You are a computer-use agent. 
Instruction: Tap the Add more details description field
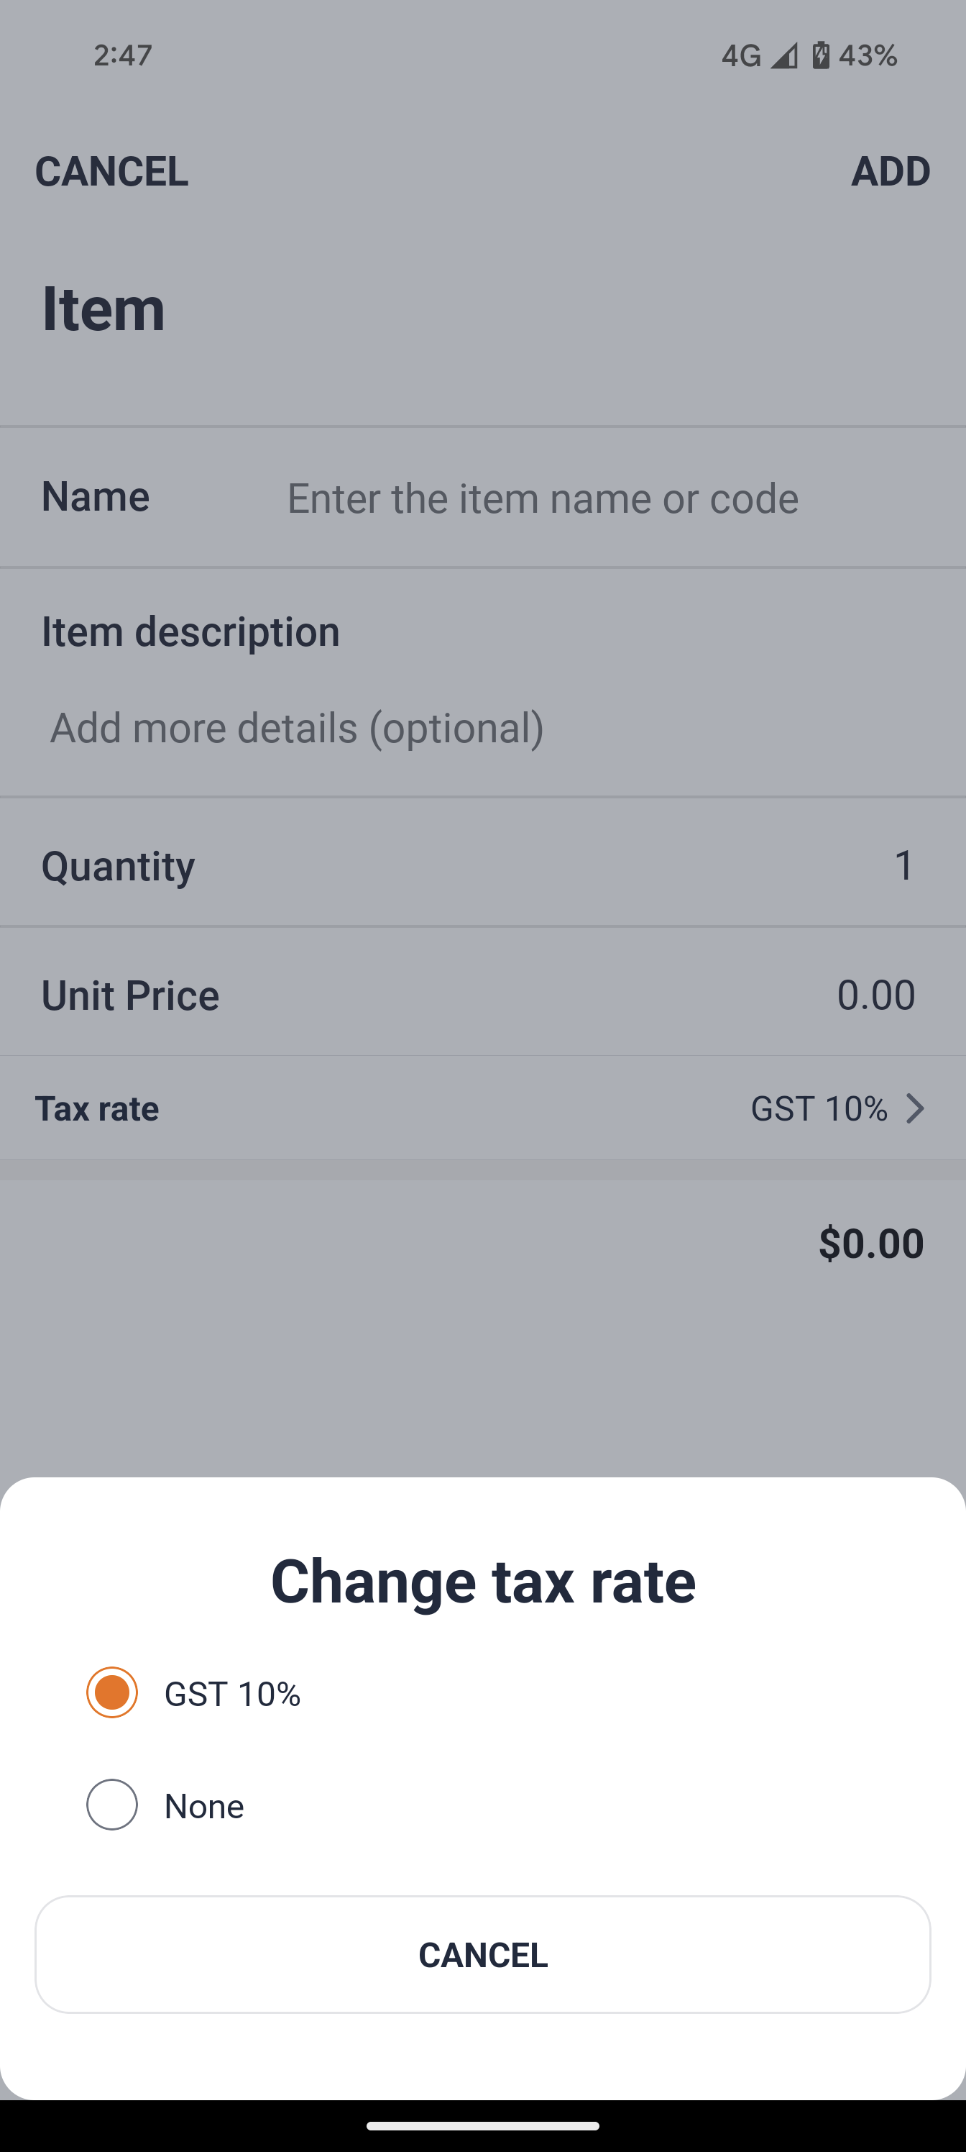coord(296,728)
